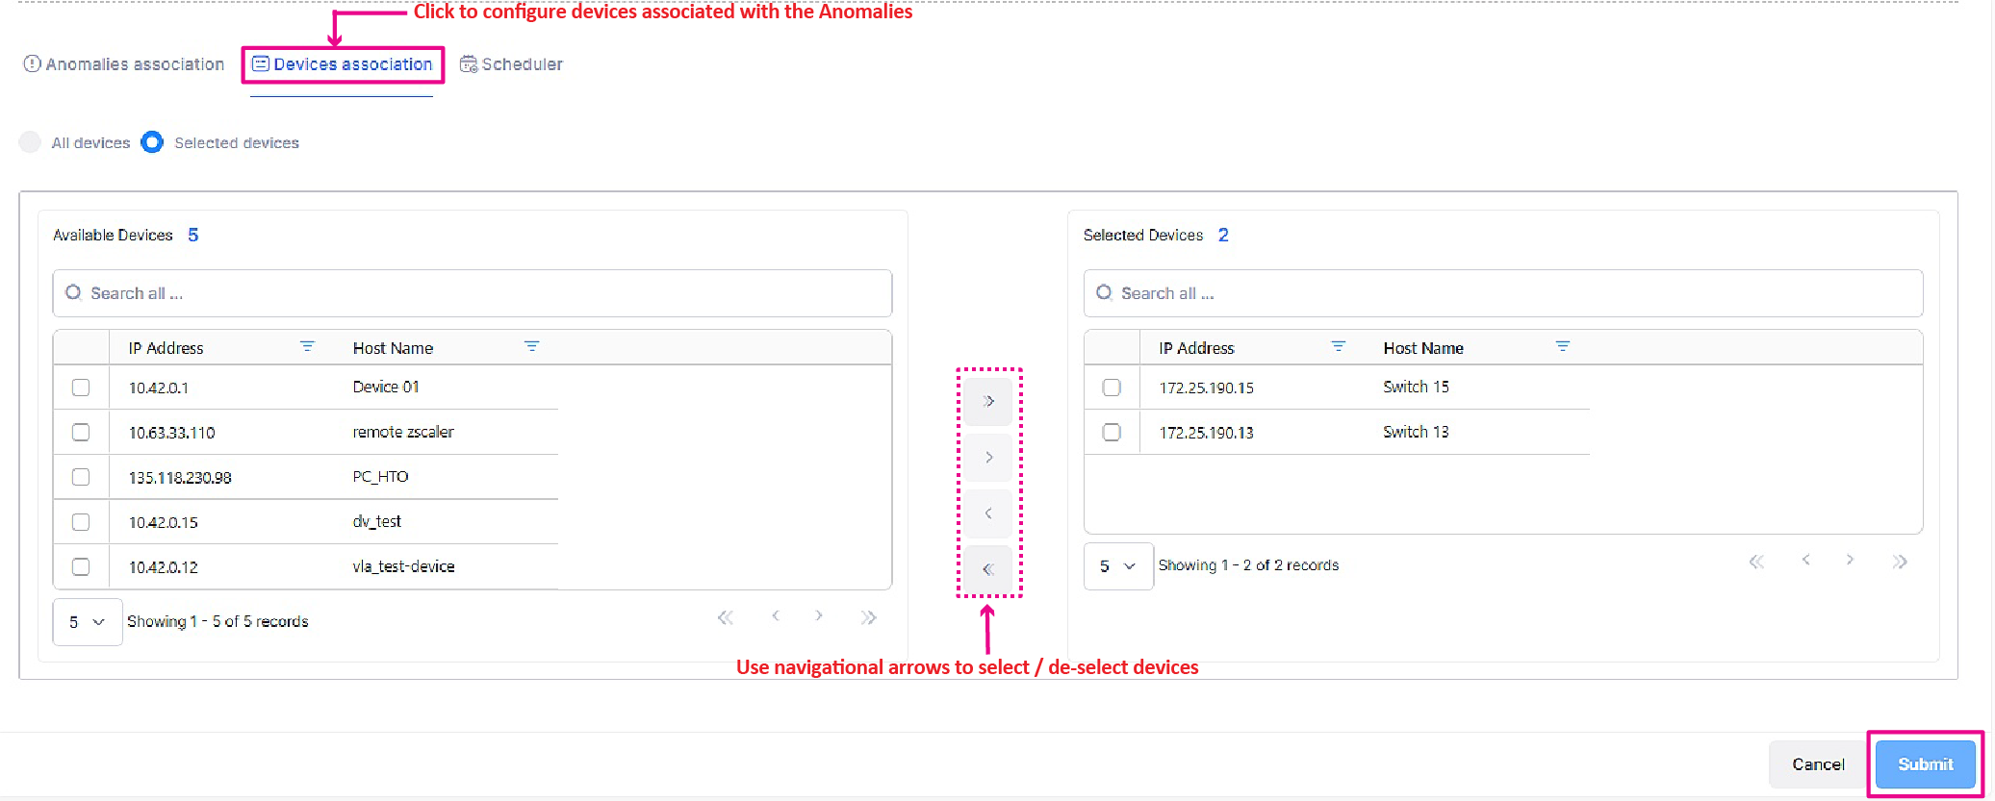
Task: Select checkbox for PC_HTO device row
Action: (x=81, y=477)
